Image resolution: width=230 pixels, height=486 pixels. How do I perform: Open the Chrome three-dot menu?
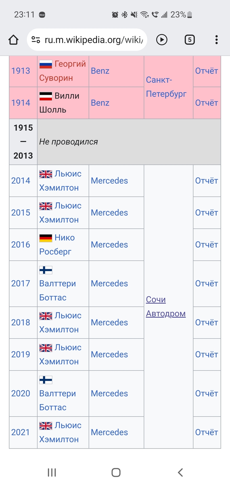click(216, 39)
